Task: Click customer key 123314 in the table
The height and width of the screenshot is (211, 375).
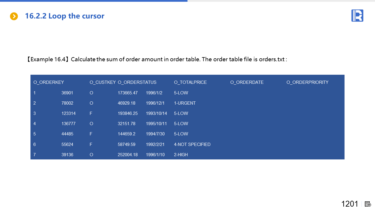Action: [69, 113]
